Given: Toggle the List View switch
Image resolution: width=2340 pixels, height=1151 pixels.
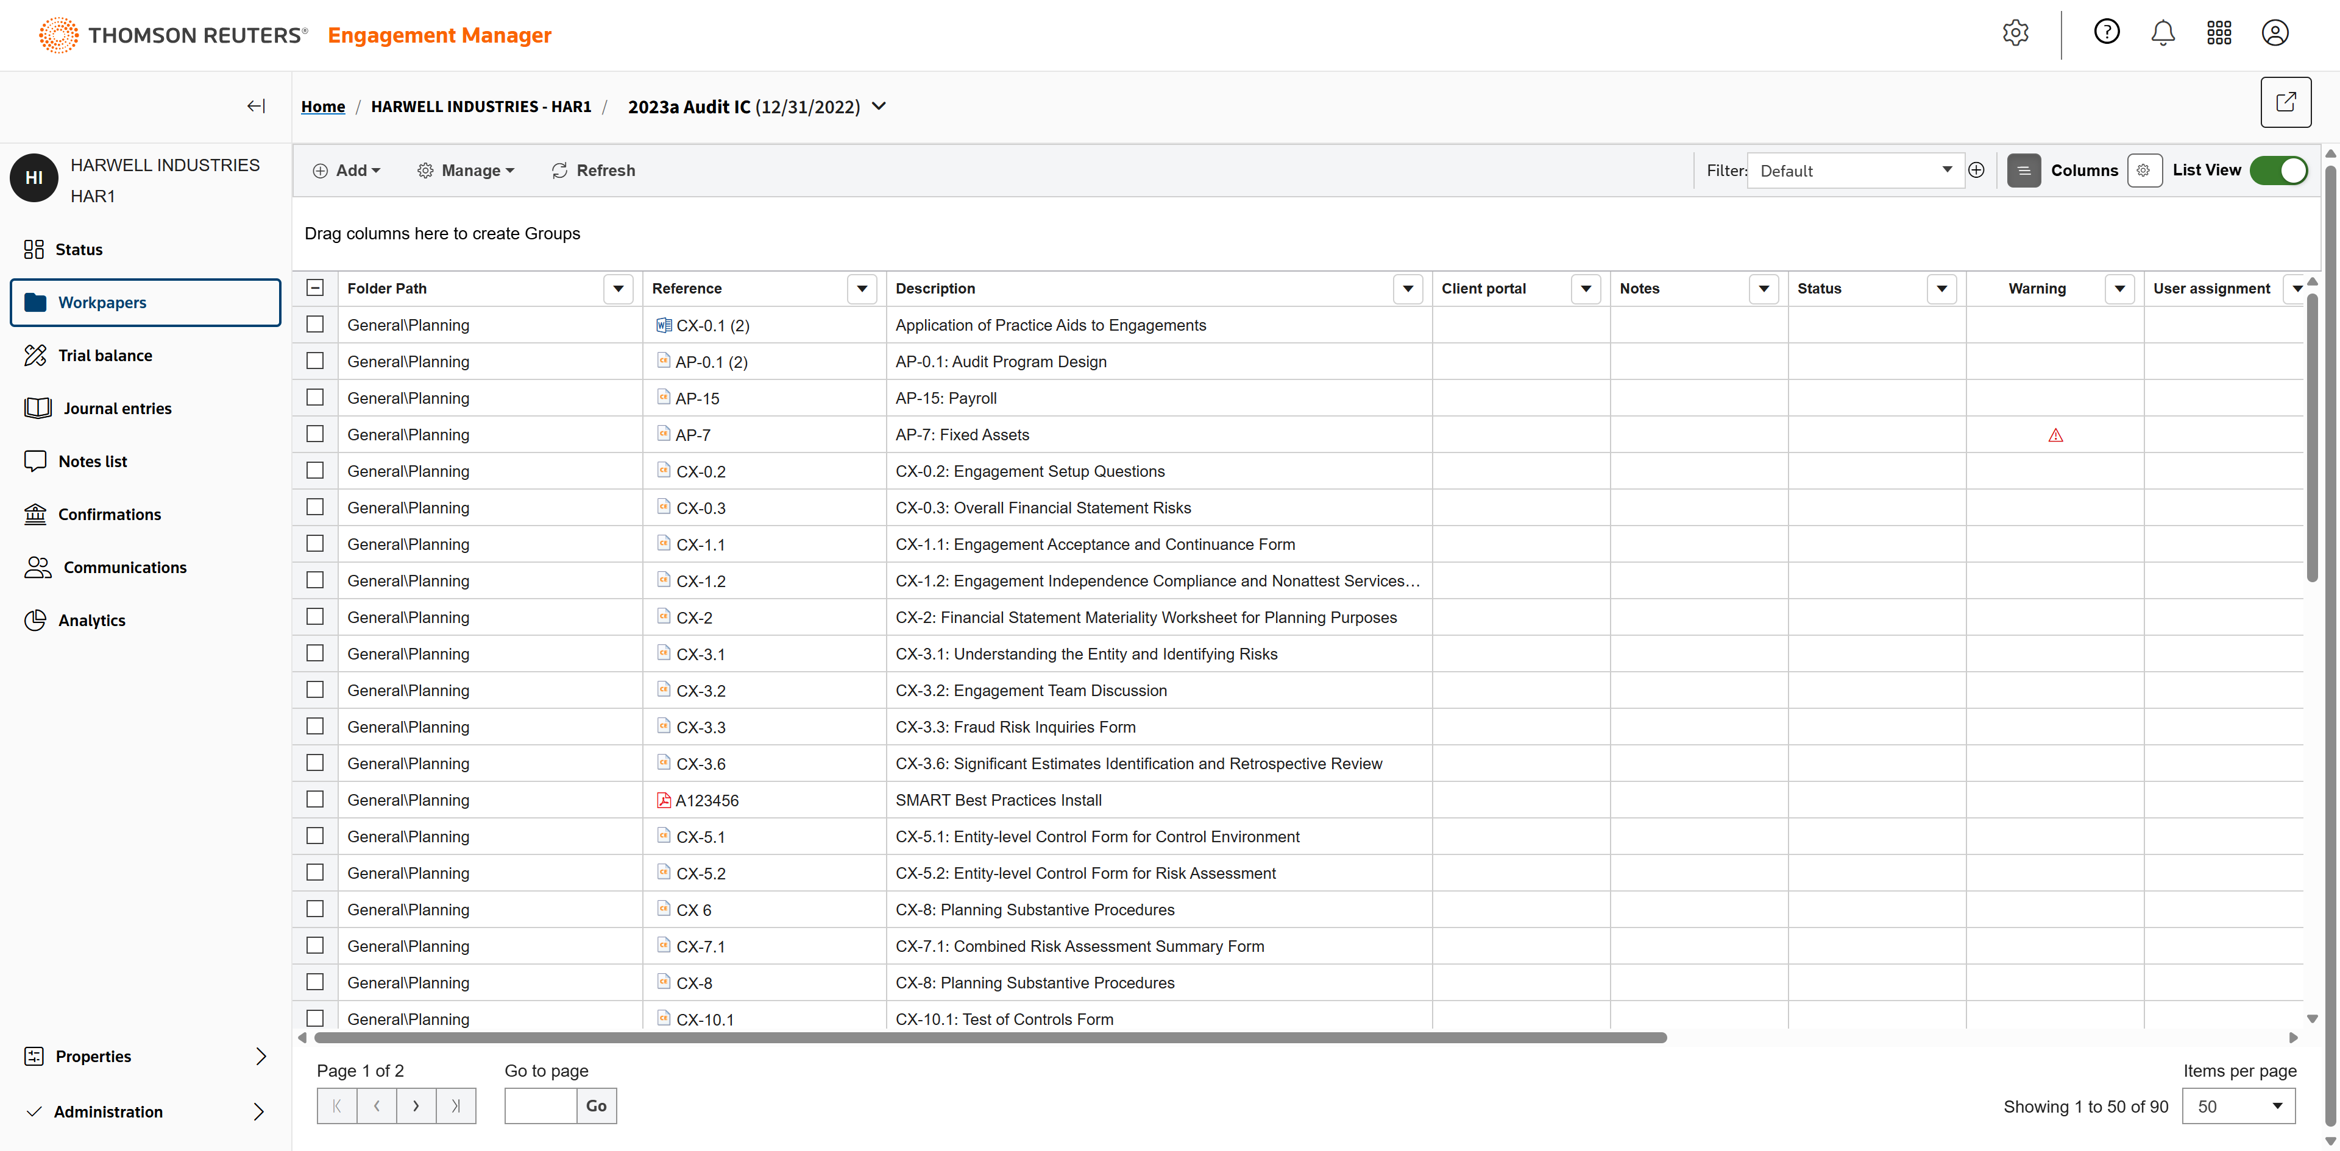Looking at the screenshot, I should click(x=2278, y=170).
